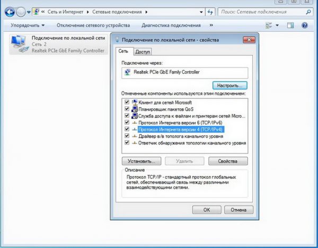
Task: Uncheck 'Протокол Интернета версии 4 (TCP/IPv4)'
Action: [127, 129]
